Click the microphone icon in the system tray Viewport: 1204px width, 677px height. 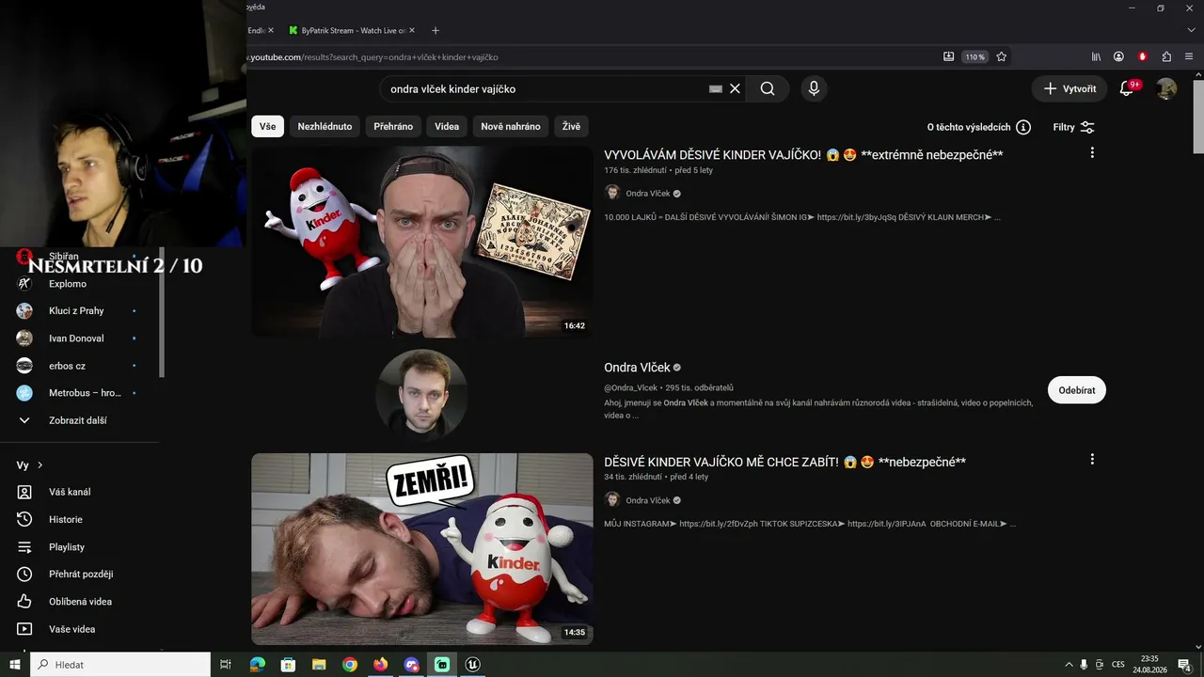[x=1084, y=665]
